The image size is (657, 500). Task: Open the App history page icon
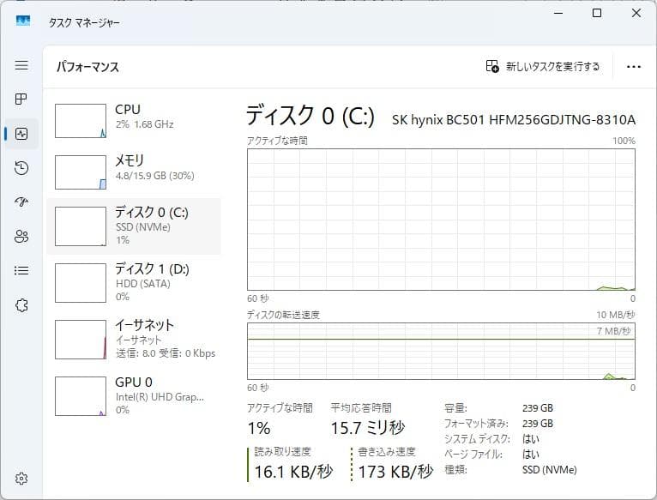pos(21,168)
